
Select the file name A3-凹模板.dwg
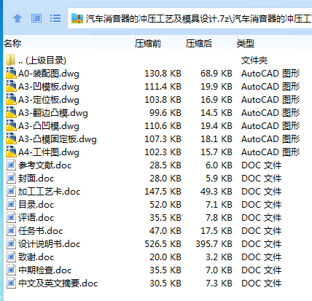(x=49, y=87)
